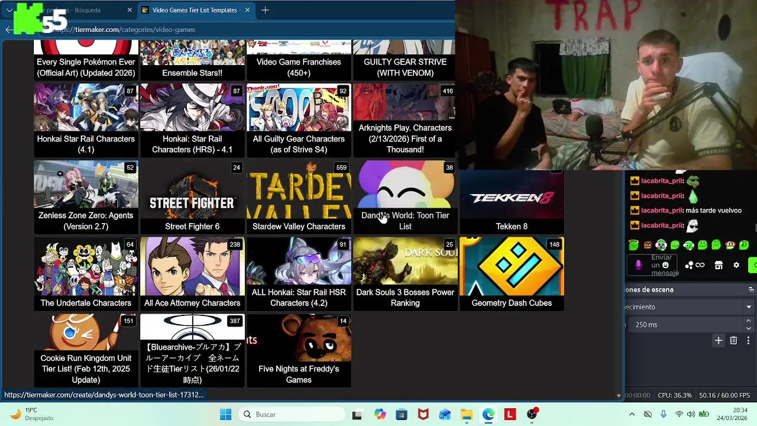Open Every Single Pokémon Ever tier list
The width and height of the screenshot is (757, 426).
86,60
